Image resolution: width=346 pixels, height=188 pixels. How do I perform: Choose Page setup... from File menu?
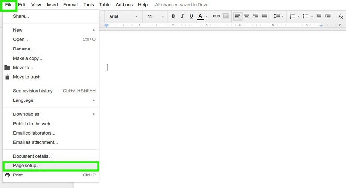tap(51, 166)
